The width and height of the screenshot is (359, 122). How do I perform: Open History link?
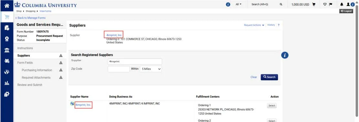point(271,25)
